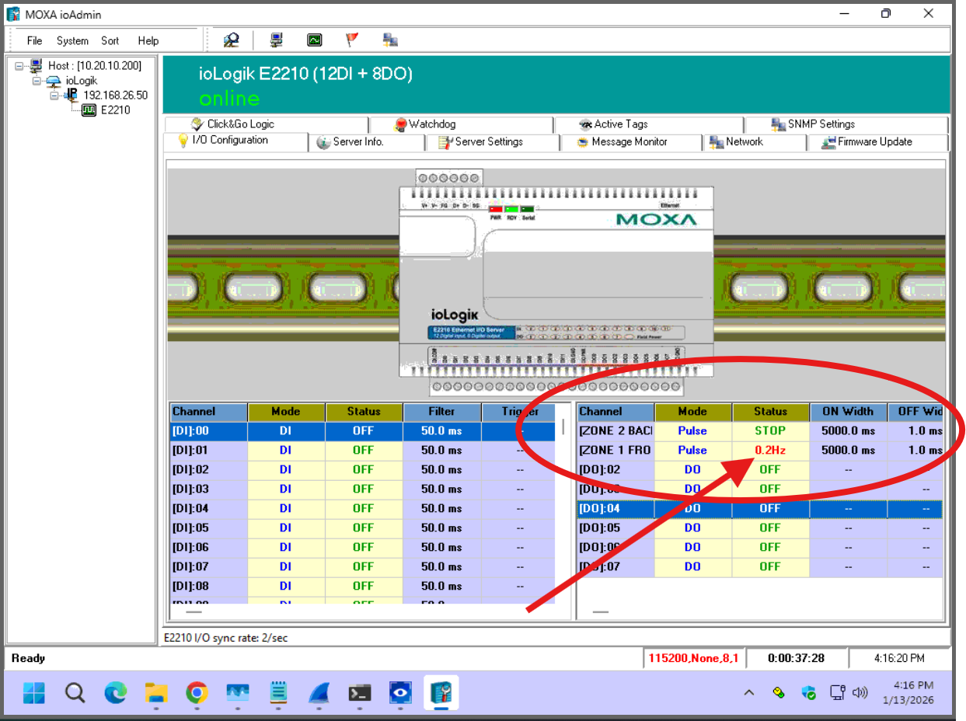The image size is (966, 721).
Task: Open the taskbar clock showing 4:16 PM
Action: click(x=908, y=692)
